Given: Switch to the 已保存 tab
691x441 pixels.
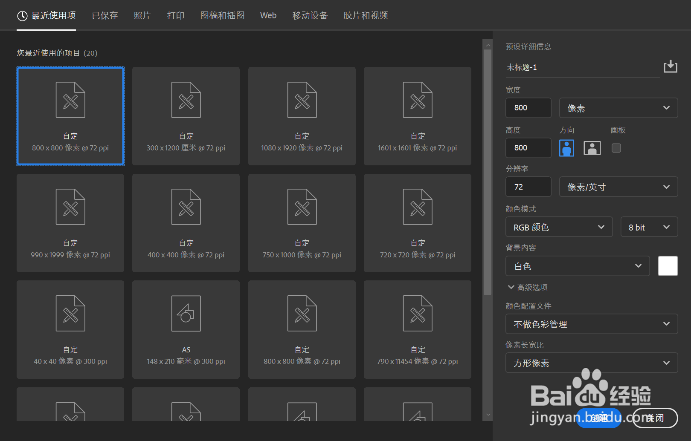Looking at the screenshot, I should point(105,16).
